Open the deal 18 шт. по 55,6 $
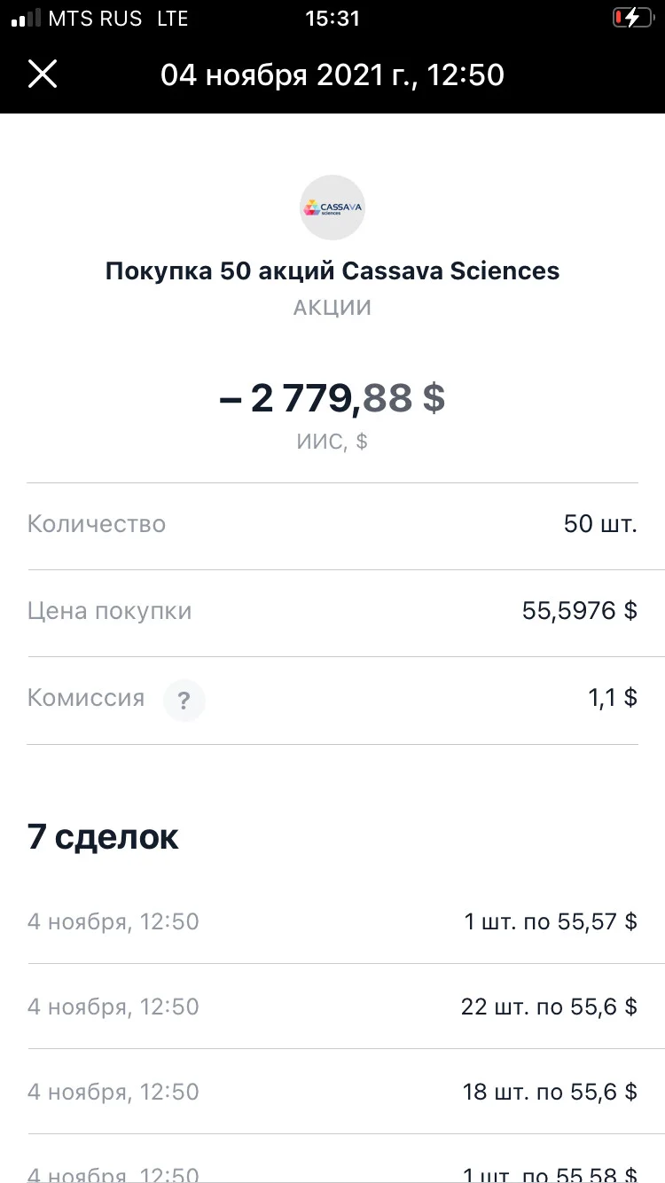 click(332, 1092)
